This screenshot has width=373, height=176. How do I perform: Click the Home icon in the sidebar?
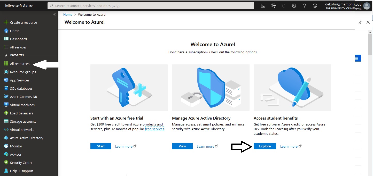[6, 31]
